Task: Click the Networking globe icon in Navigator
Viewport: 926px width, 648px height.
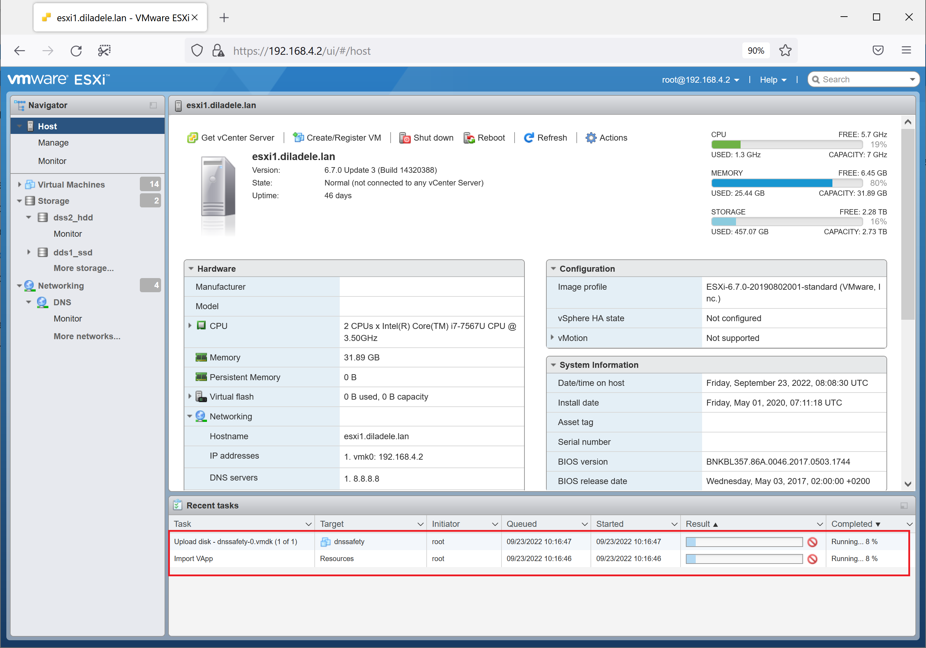Action: click(x=29, y=286)
